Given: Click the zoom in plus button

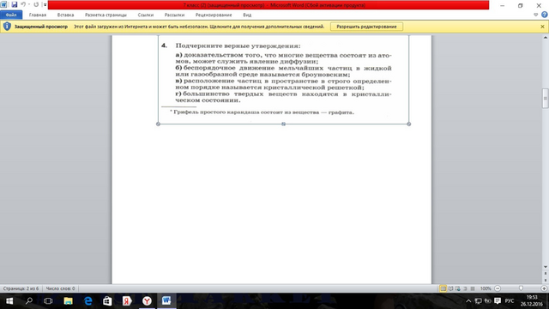Looking at the screenshot, I should tap(544, 288).
